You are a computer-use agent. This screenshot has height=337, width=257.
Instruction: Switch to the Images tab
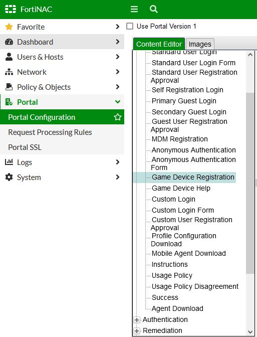(200, 44)
